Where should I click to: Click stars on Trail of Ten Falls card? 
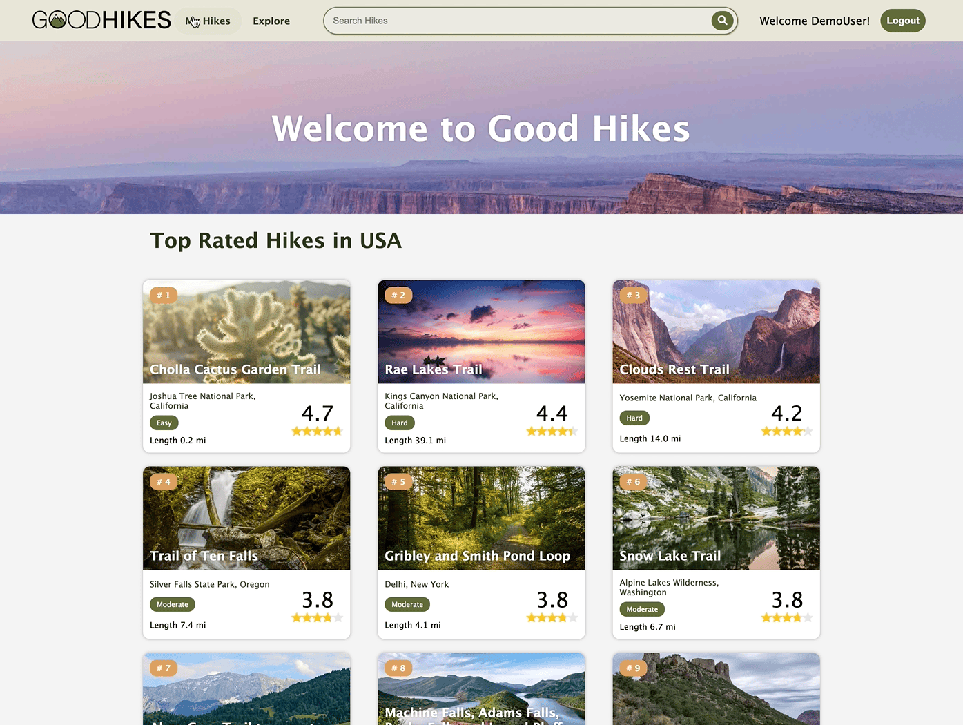click(317, 617)
